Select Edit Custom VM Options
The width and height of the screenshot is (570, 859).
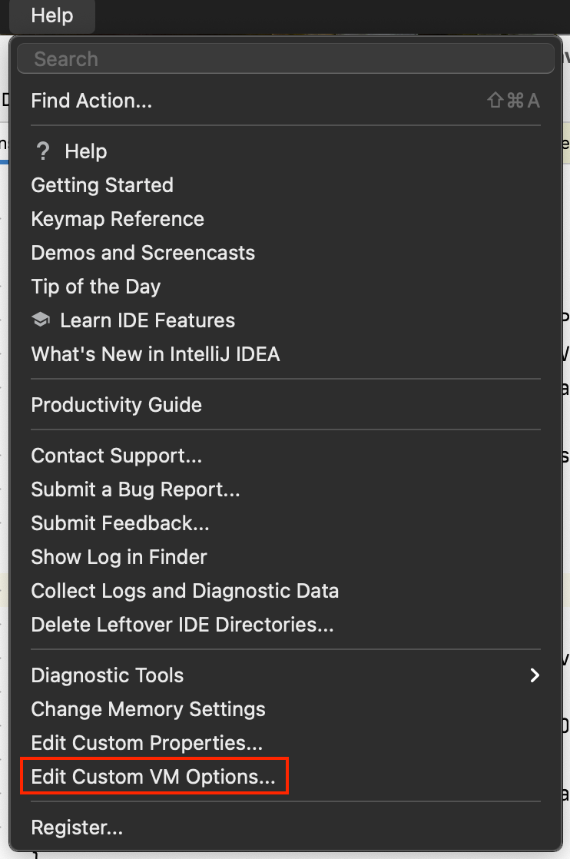[x=154, y=777]
